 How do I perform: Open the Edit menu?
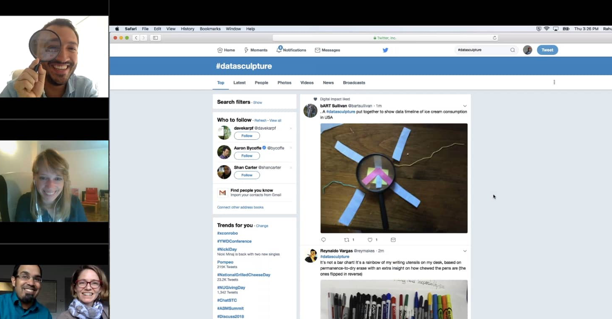(157, 29)
